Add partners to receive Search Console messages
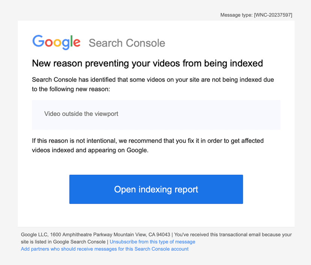The image size is (311, 265). (104, 249)
